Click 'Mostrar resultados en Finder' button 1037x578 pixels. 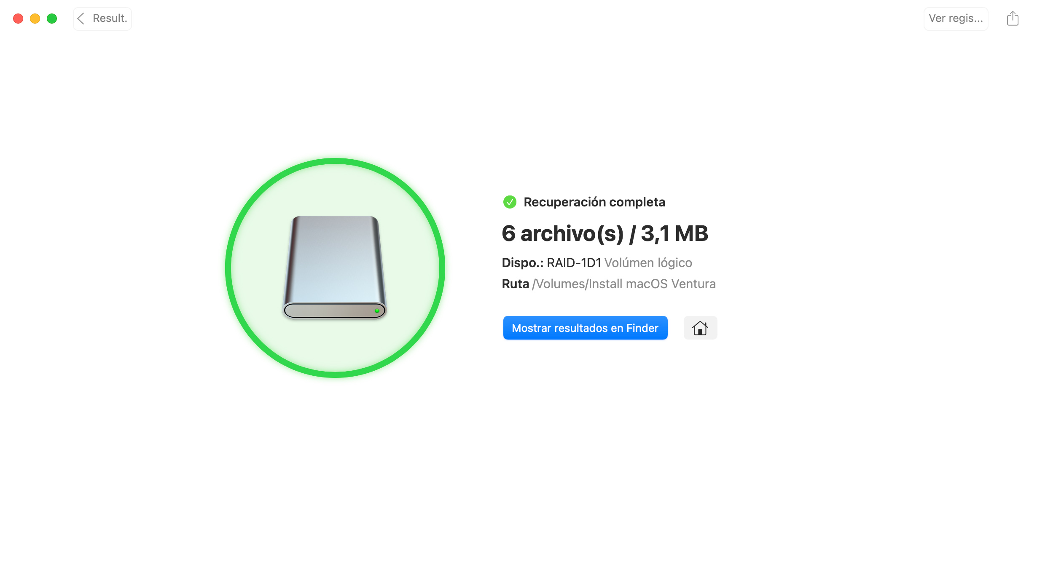(585, 327)
